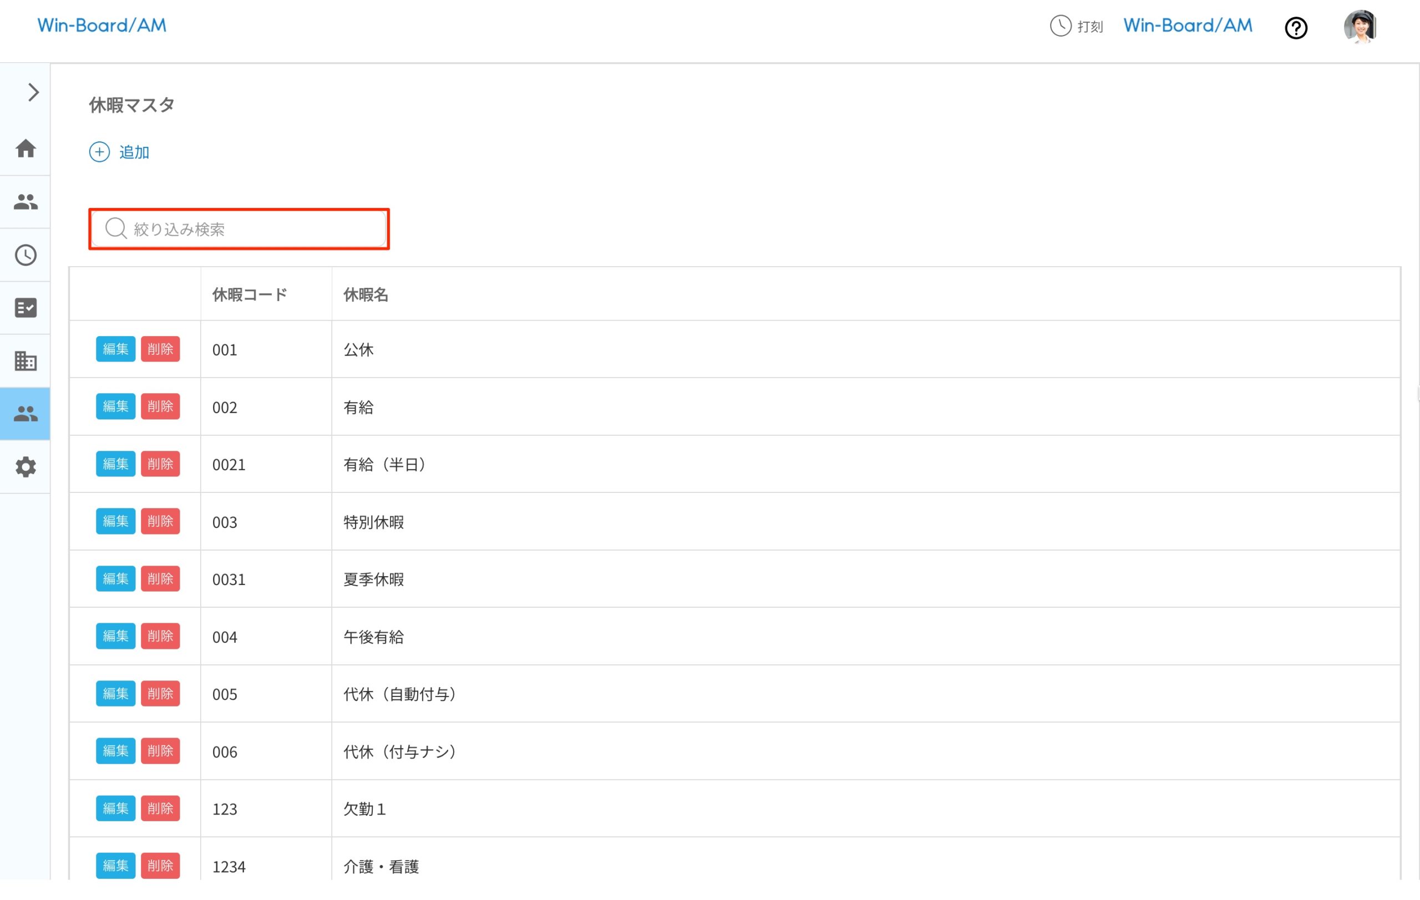Open the Home icon in sidebar

click(x=26, y=149)
